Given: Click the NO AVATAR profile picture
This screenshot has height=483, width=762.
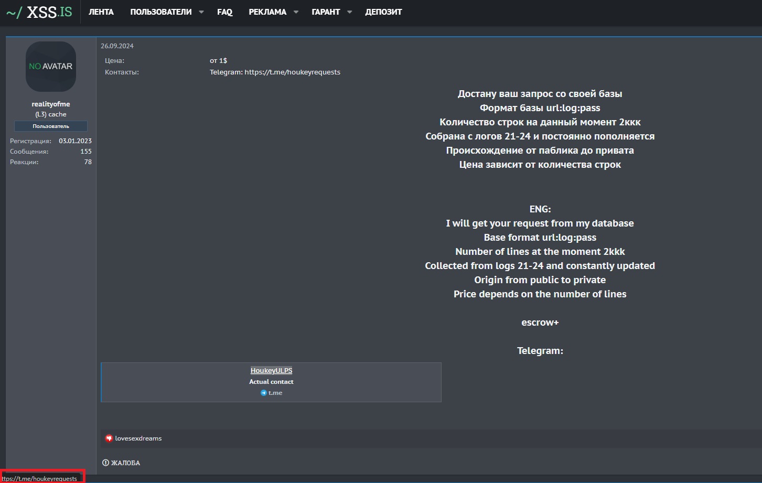Looking at the screenshot, I should pos(51,67).
